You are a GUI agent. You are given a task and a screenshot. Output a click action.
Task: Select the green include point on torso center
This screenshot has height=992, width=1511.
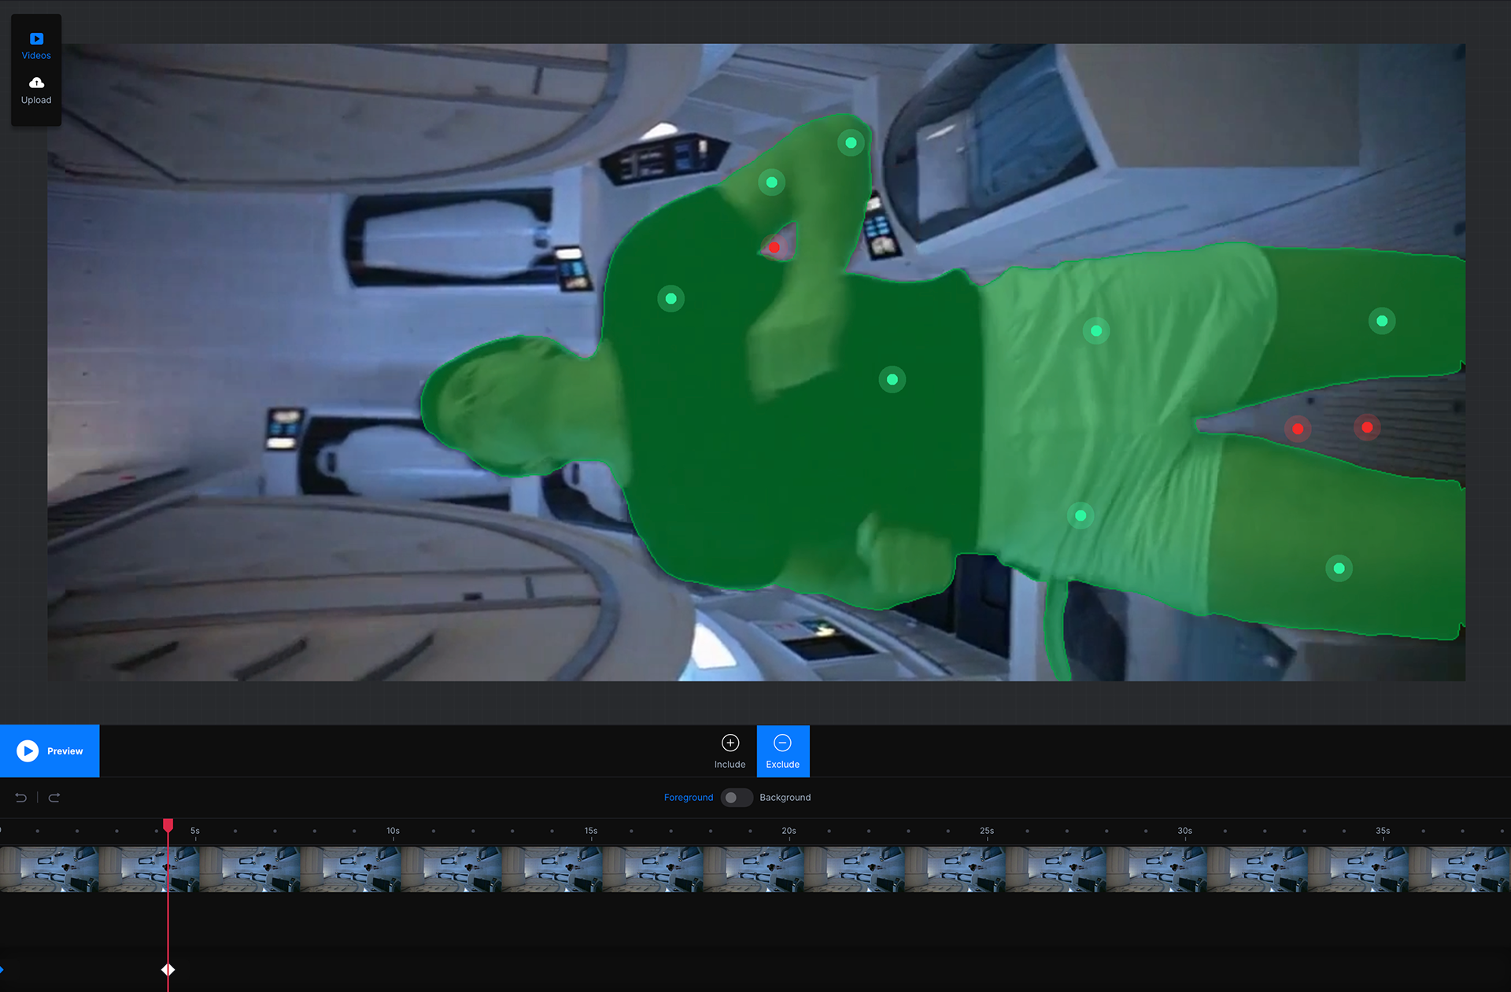tap(892, 380)
